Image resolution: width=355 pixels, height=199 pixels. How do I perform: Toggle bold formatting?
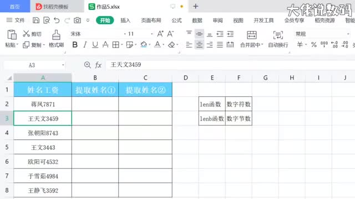pyautogui.click(x=75, y=45)
